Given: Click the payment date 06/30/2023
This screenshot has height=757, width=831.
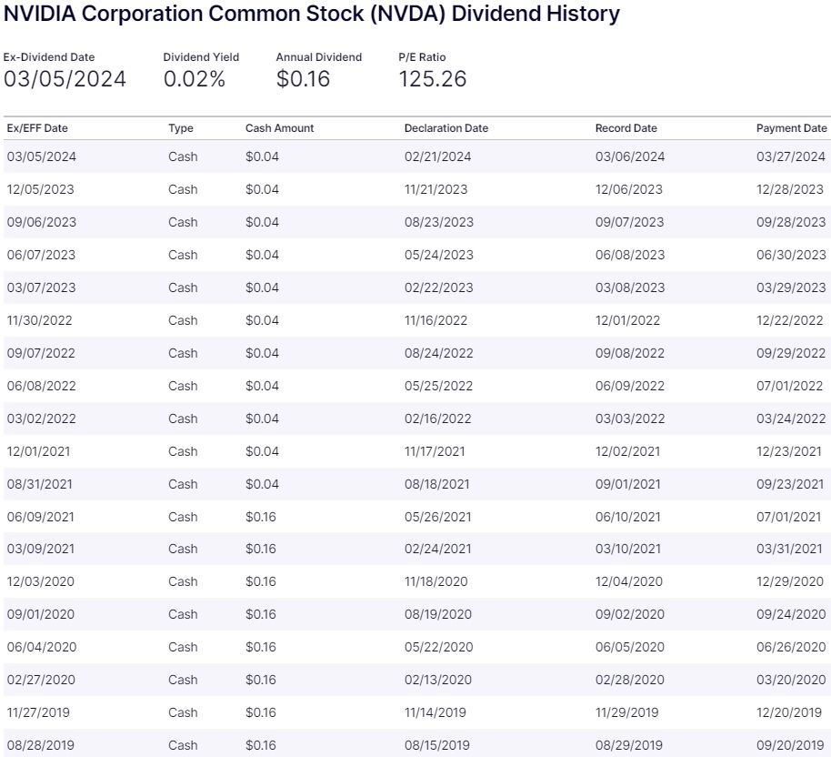Looking at the screenshot, I should 791,255.
